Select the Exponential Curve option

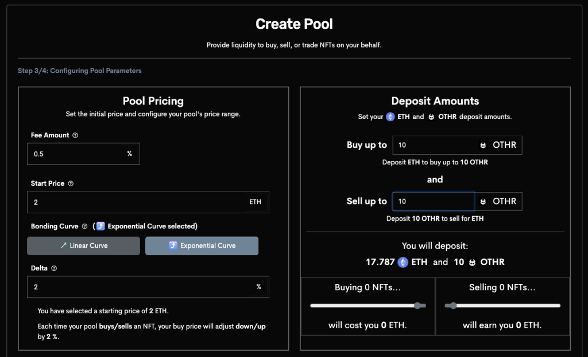click(202, 245)
